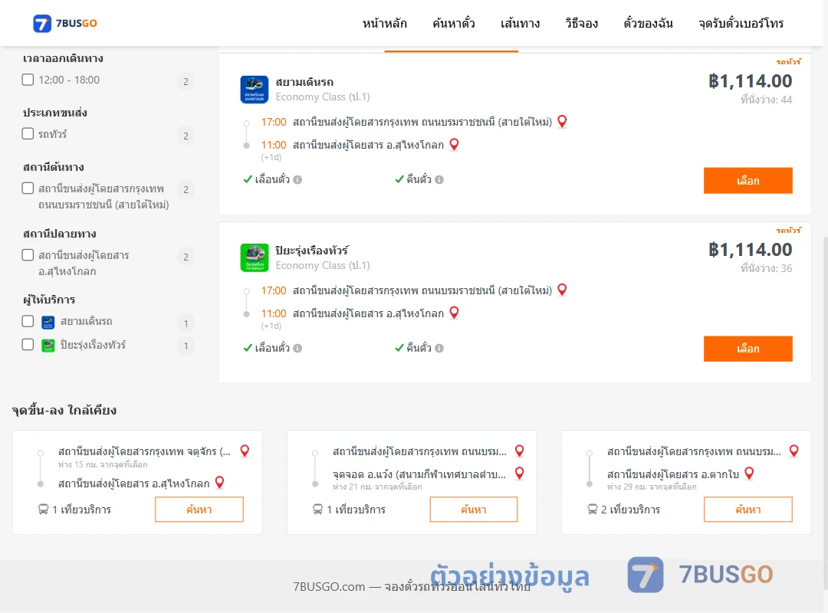Click info icon beside เลื่อนตั๋ว for สยามเดินรถ
This screenshot has height=613, width=828.
[x=297, y=179]
